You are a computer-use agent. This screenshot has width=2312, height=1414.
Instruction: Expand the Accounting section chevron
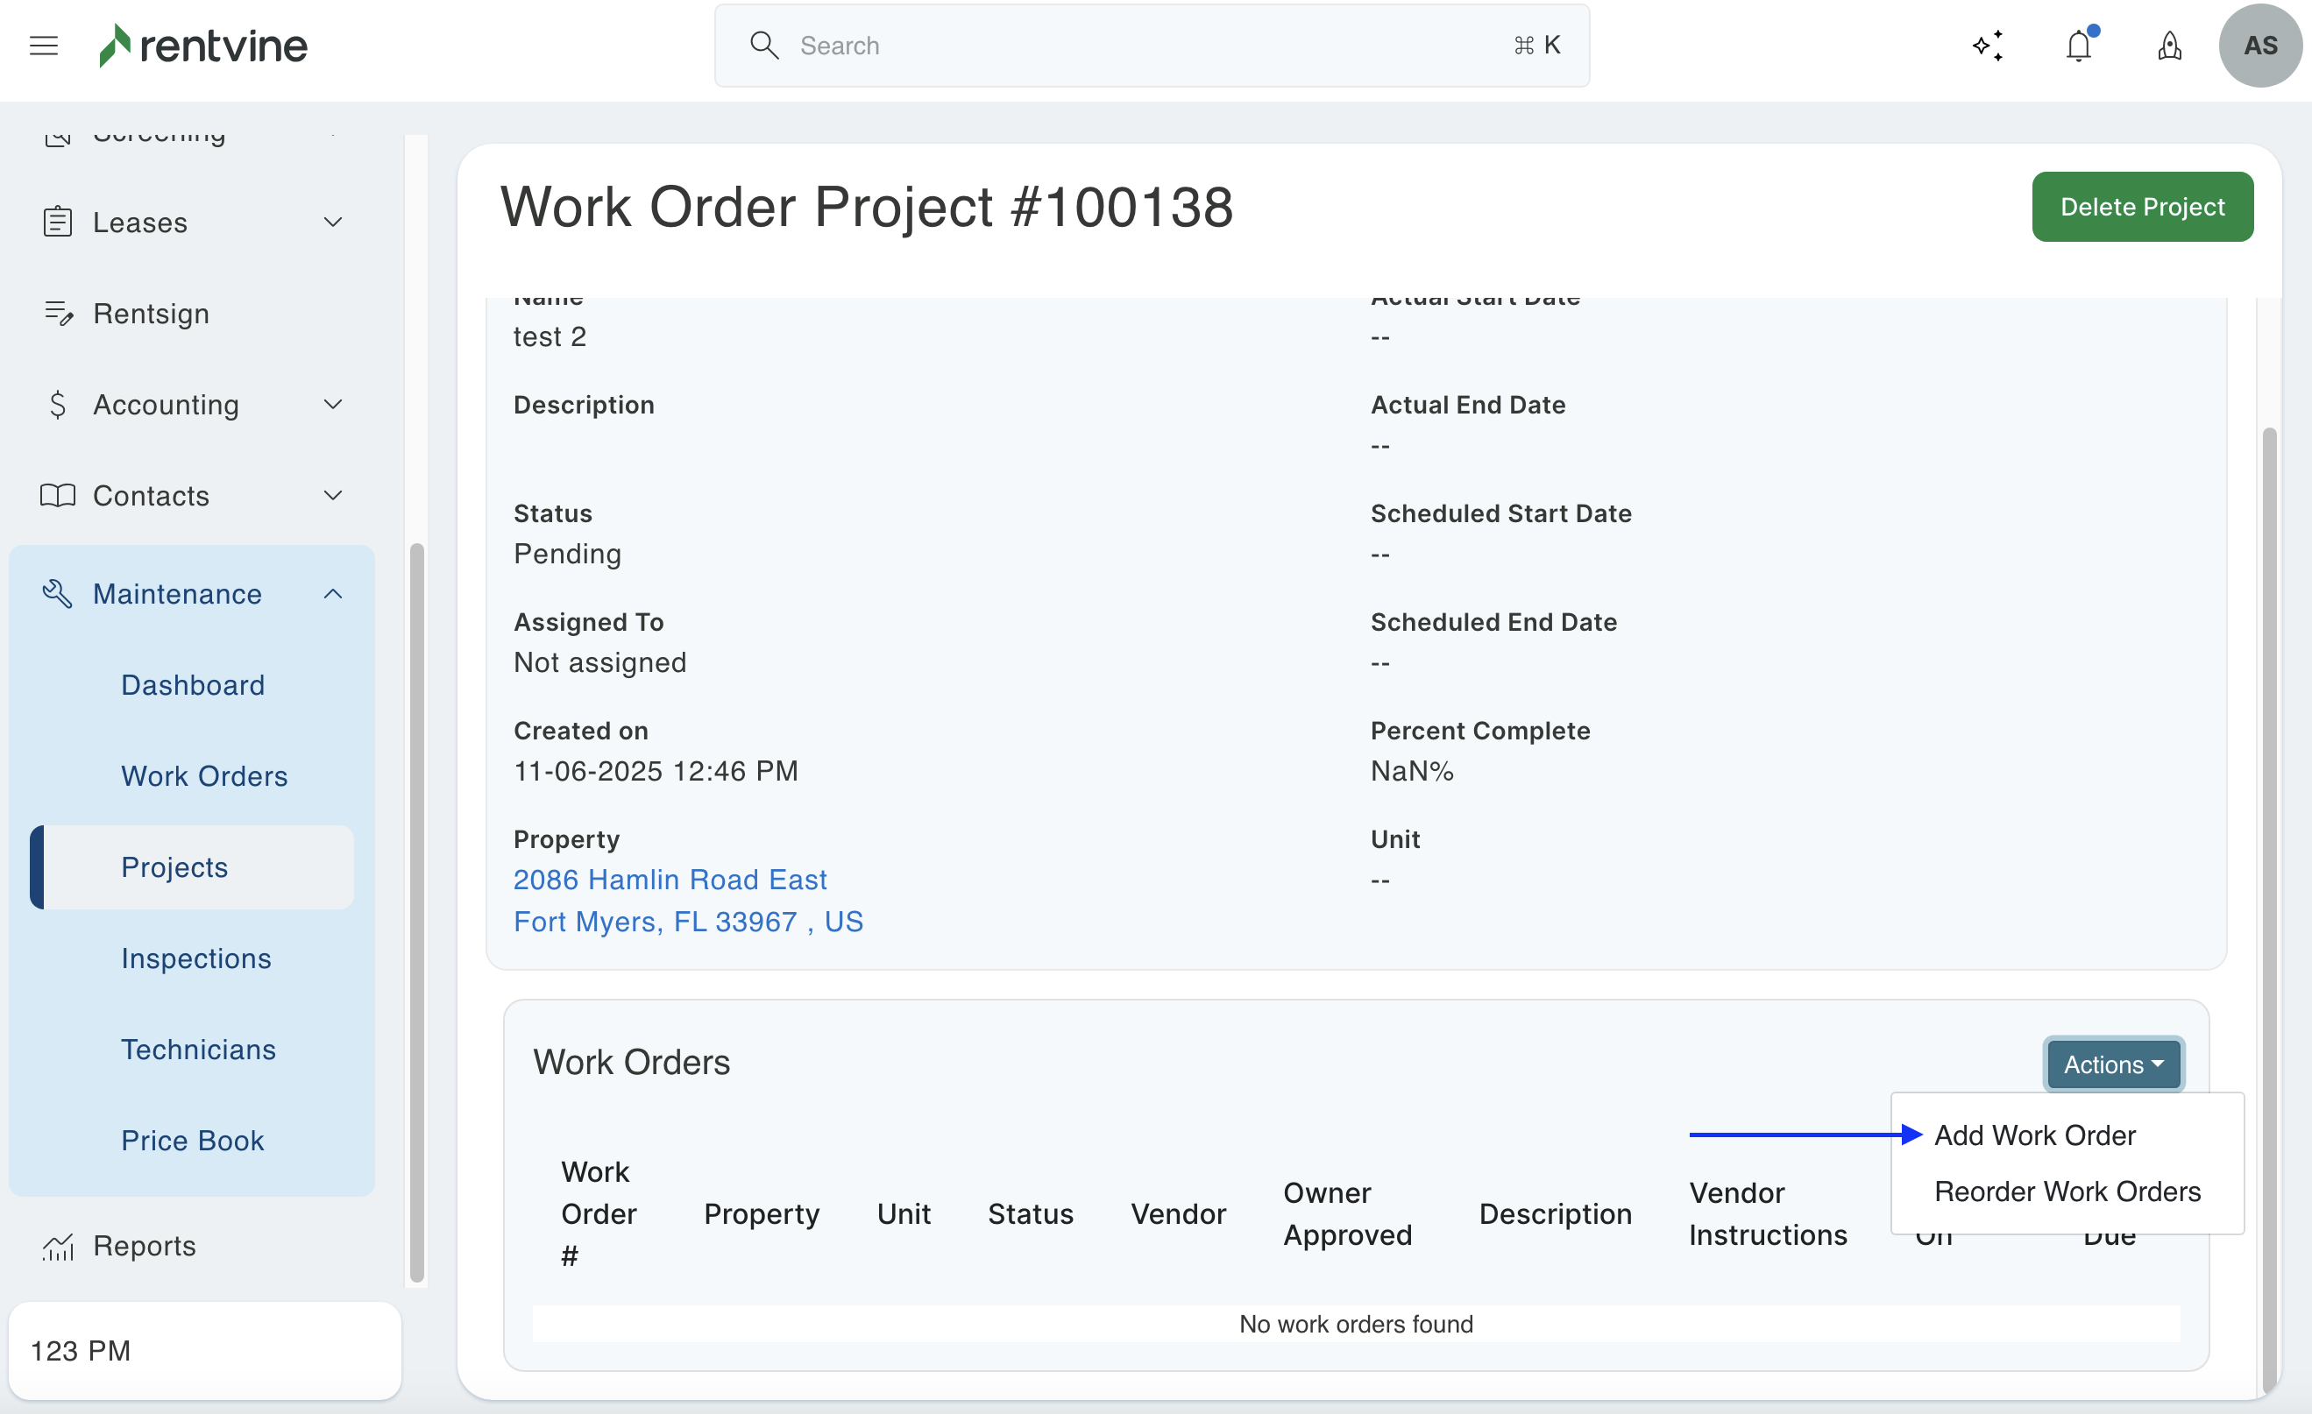point(333,404)
